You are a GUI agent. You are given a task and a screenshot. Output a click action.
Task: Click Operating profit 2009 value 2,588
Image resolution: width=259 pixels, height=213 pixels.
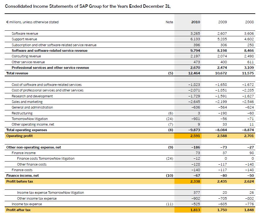222,136
